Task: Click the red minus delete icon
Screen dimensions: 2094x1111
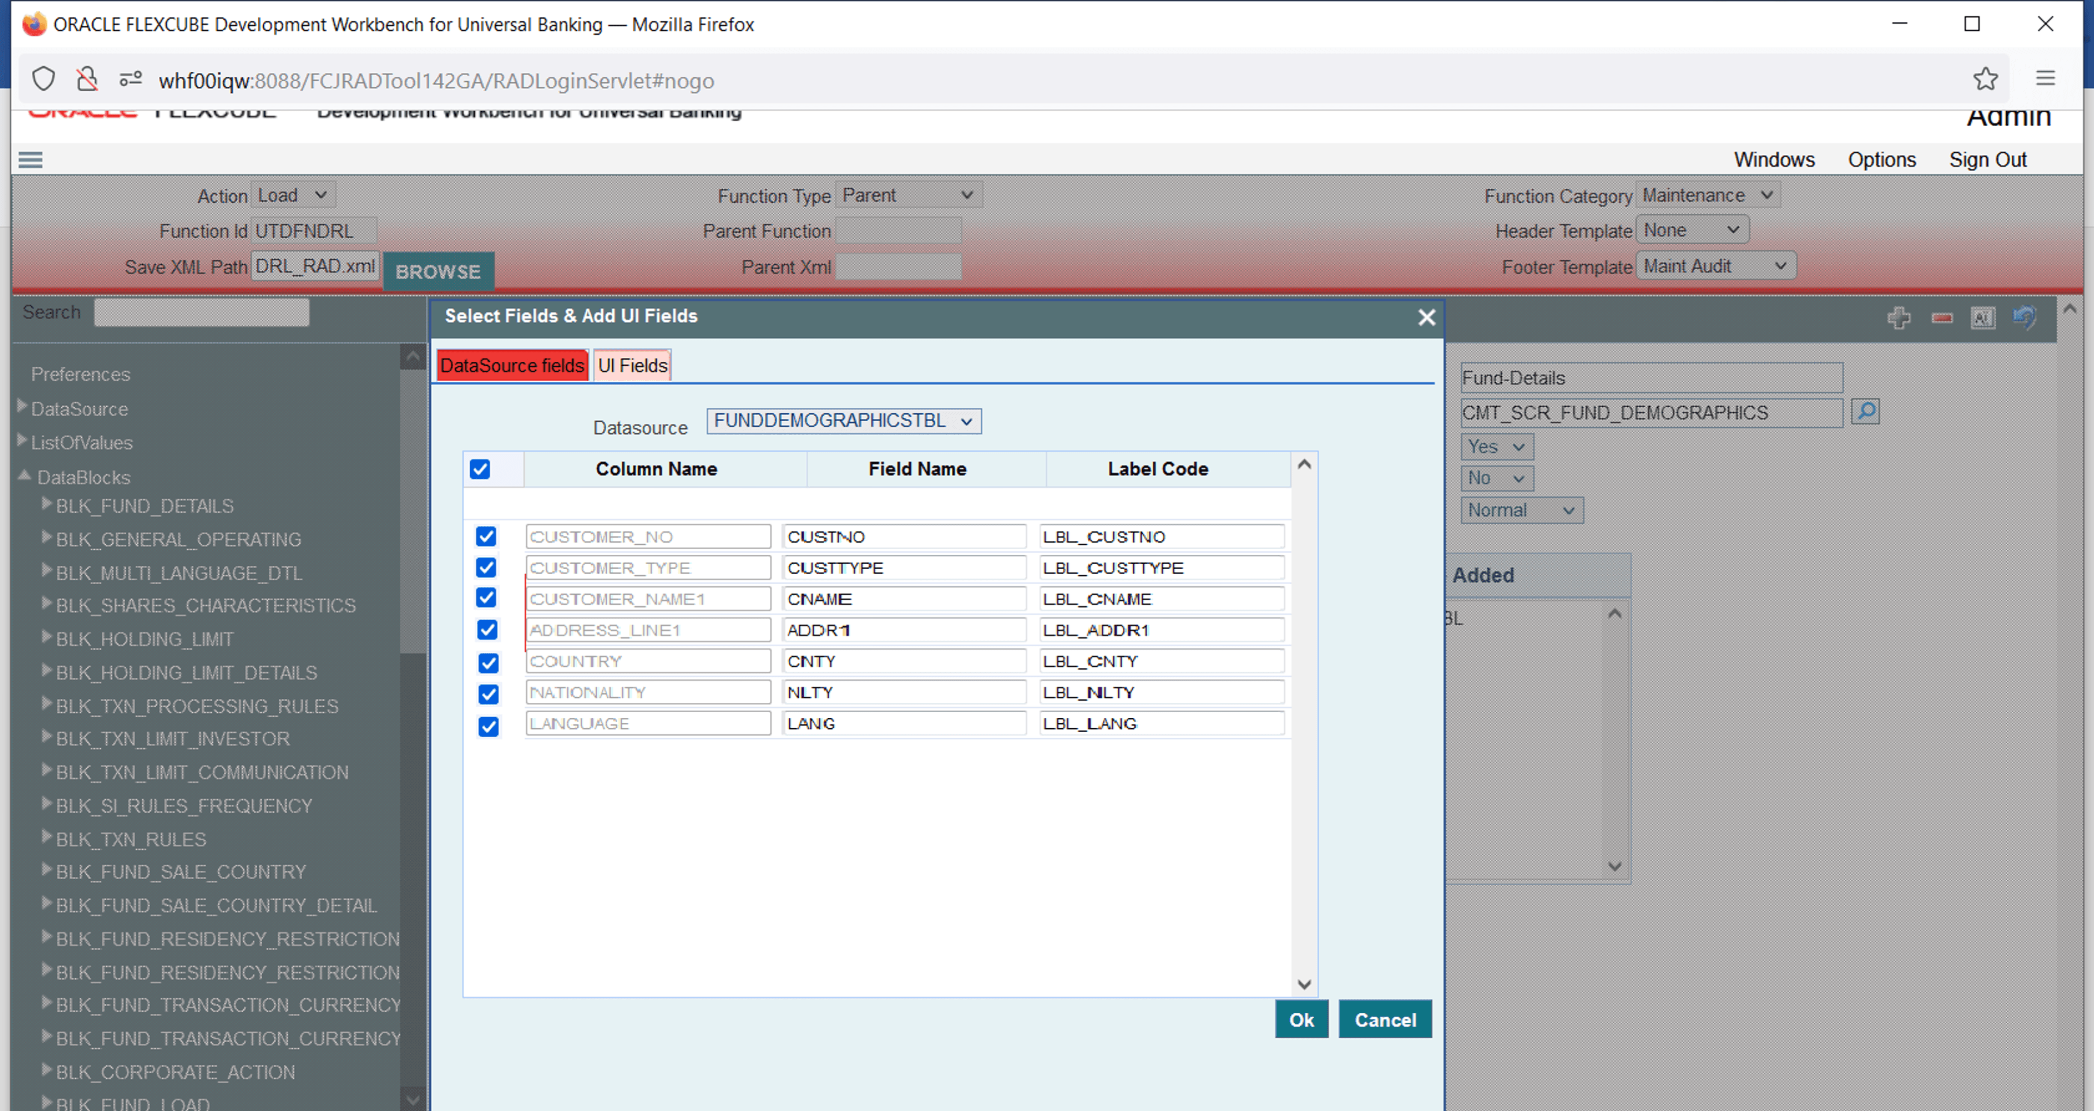Action: (1942, 318)
